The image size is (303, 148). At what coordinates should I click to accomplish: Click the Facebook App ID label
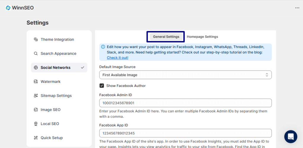tap(114, 125)
